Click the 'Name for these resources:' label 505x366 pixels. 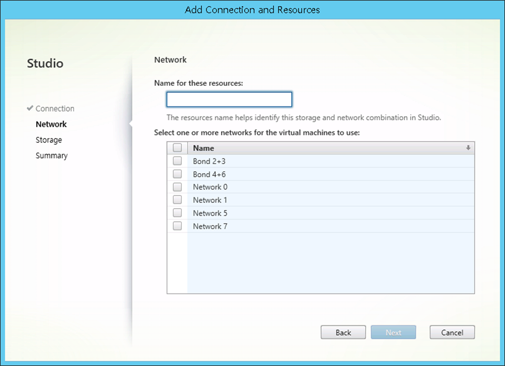199,83
